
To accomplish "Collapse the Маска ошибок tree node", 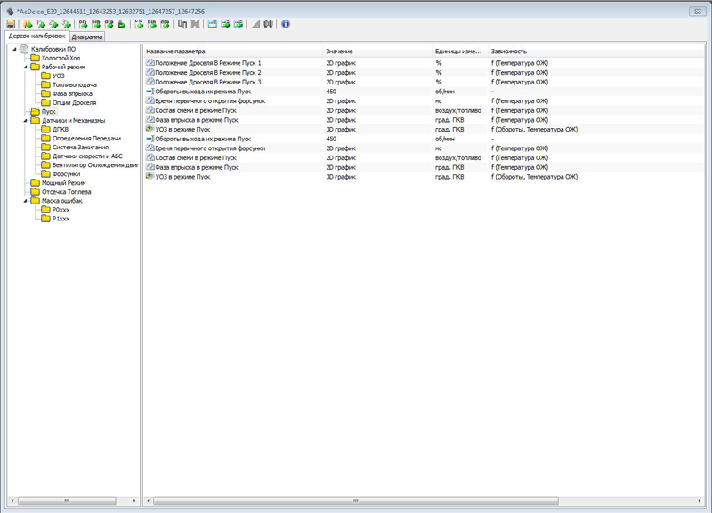I will coord(25,200).
